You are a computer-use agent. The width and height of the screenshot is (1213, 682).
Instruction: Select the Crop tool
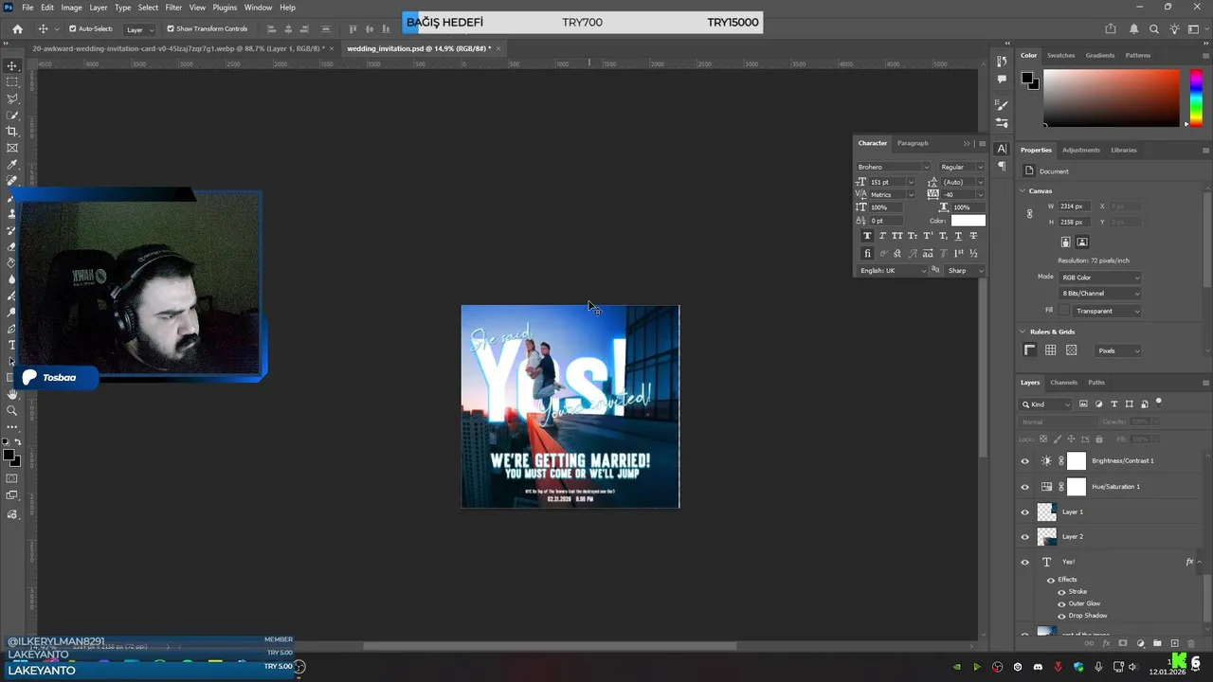pyautogui.click(x=12, y=132)
